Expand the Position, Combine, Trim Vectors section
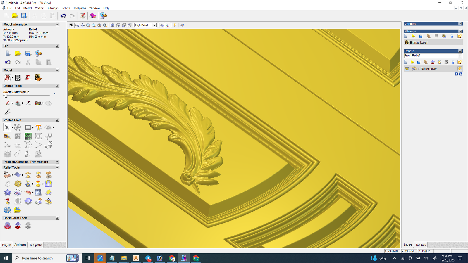 pos(57,162)
